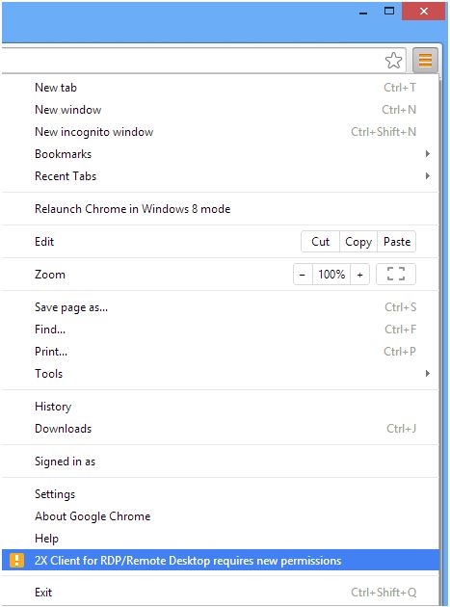
Task: Expand the Tools submenu arrow
Action: [x=428, y=373]
